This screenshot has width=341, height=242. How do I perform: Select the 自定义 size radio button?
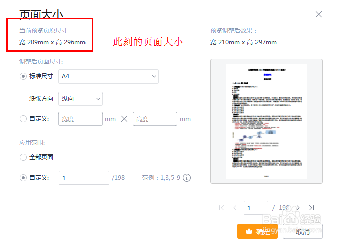point(23,119)
